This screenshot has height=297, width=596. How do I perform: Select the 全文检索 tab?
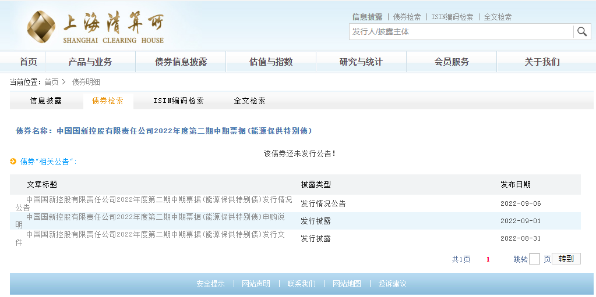click(x=249, y=101)
